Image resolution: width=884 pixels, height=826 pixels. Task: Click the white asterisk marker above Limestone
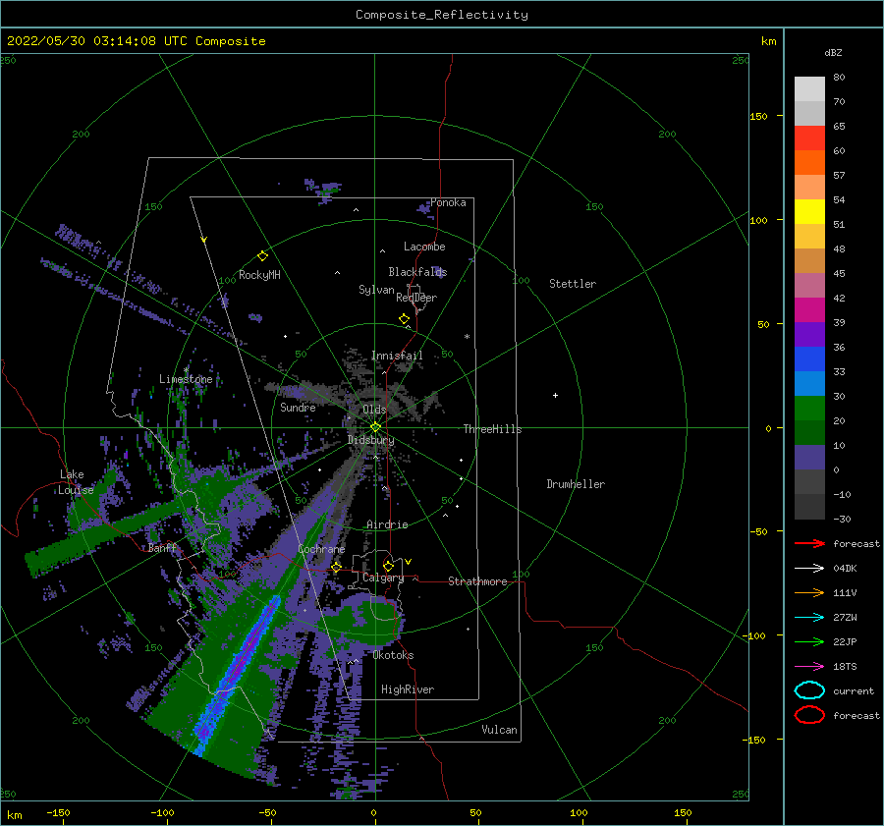186,370
